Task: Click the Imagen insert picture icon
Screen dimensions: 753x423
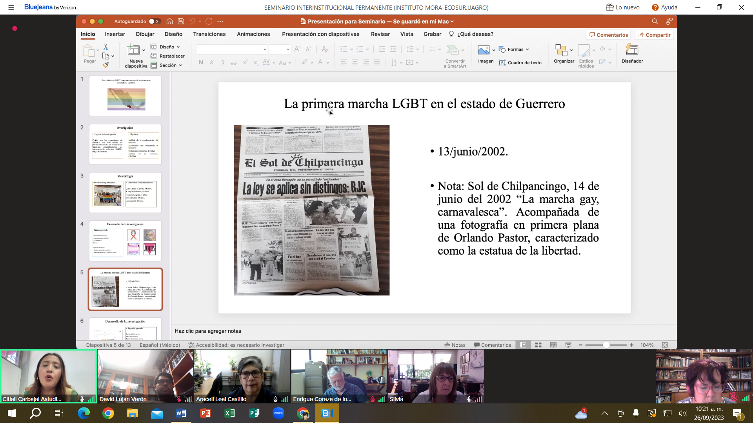Action: tap(484, 50)
